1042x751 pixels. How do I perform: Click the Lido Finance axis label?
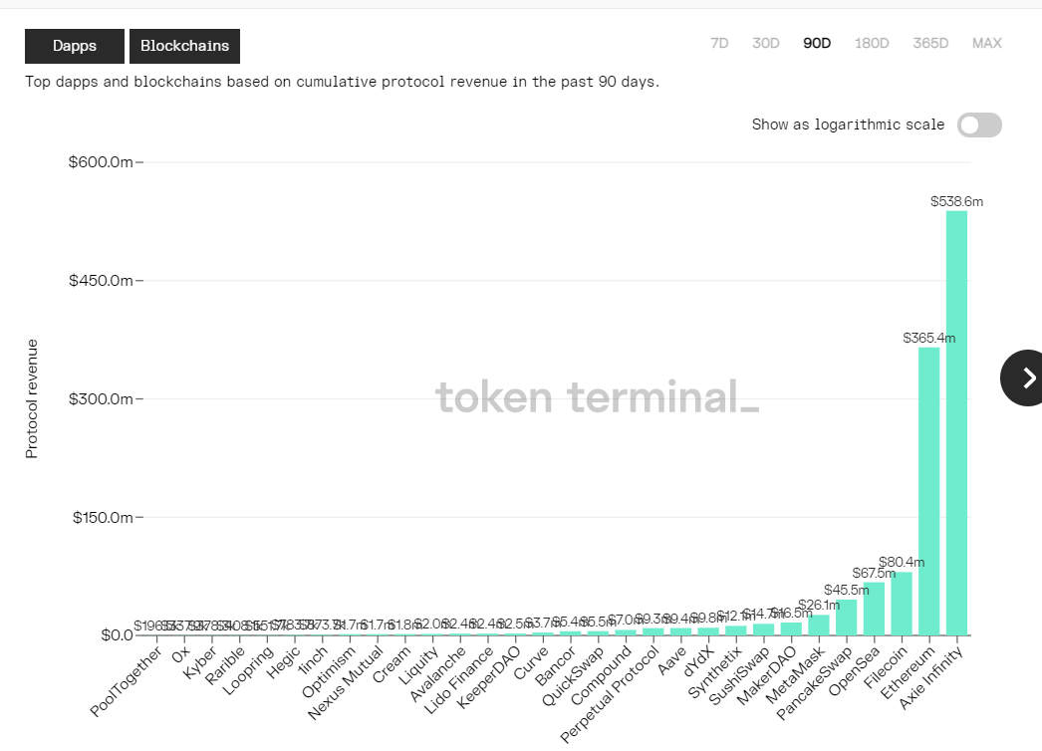[x=460, y=680]
